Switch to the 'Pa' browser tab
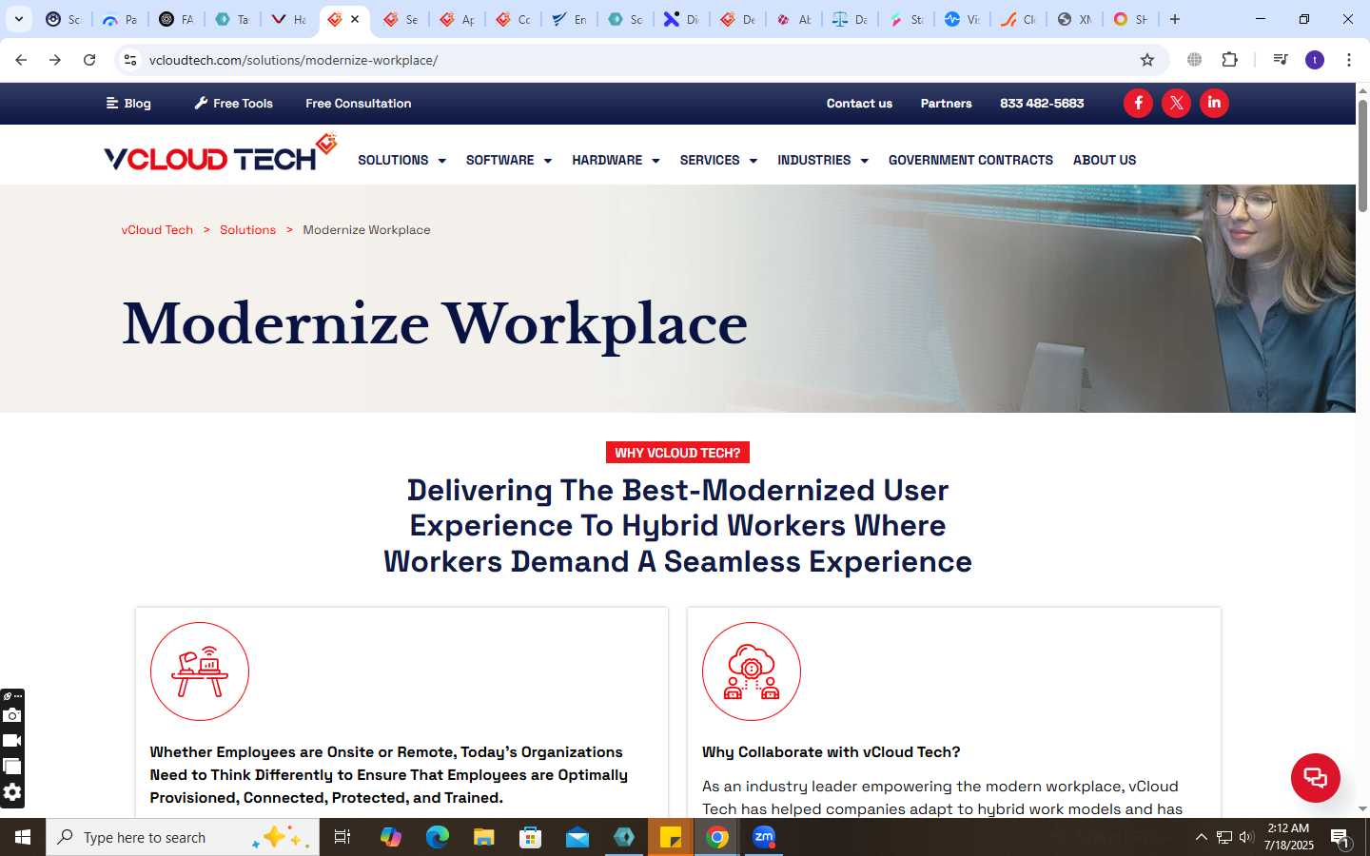The image size is (1370, 856). pyautogui.click(x=121, y=19)
